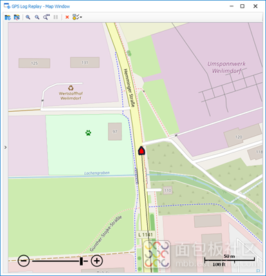The image size is (266, 276).
Task: Click the map zoom slider handle
Action: [x=81, y=261]
